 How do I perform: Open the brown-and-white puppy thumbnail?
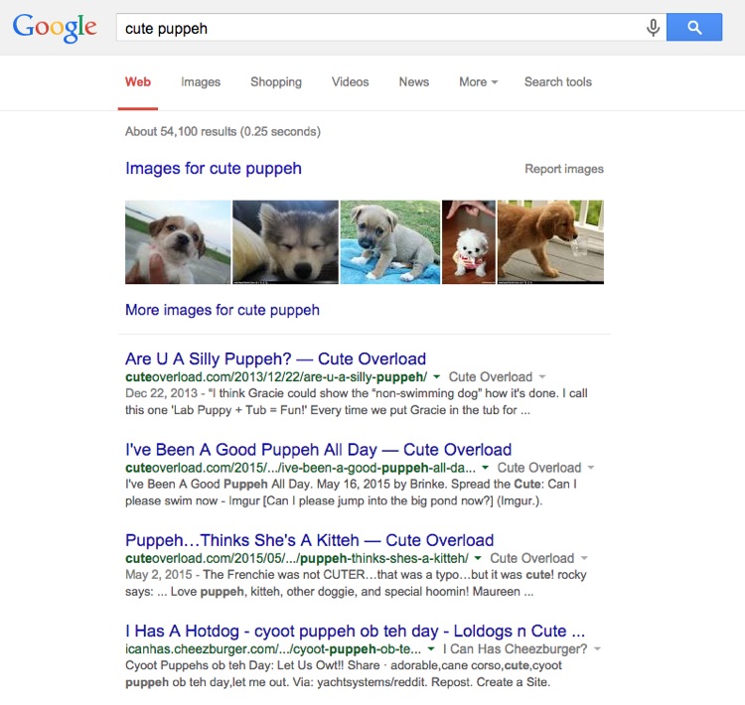tap(178, 242)
